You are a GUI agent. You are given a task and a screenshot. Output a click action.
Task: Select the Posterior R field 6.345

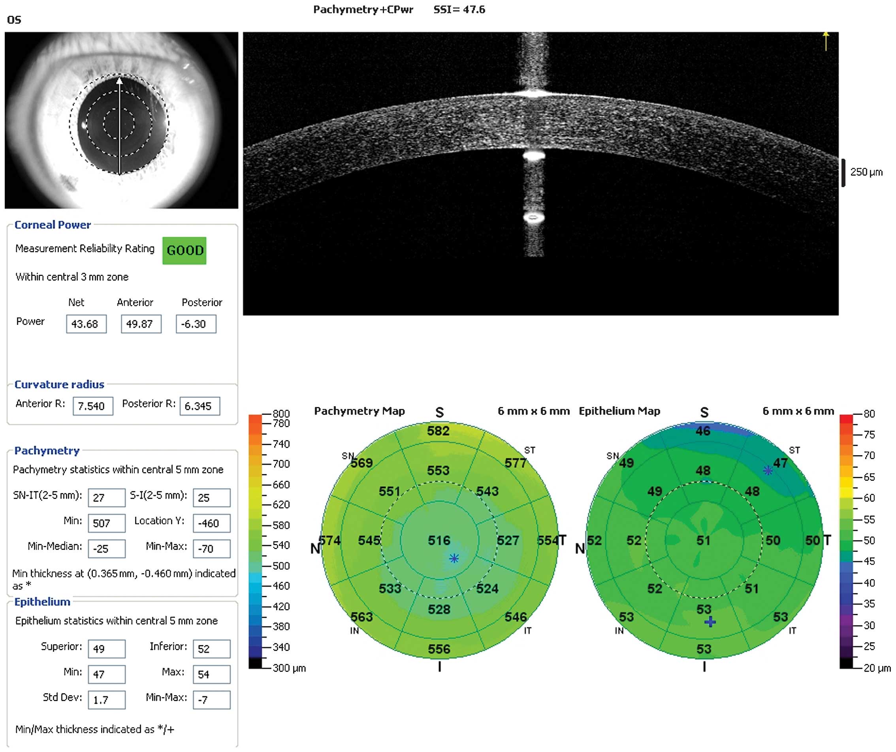coord(200,406)
